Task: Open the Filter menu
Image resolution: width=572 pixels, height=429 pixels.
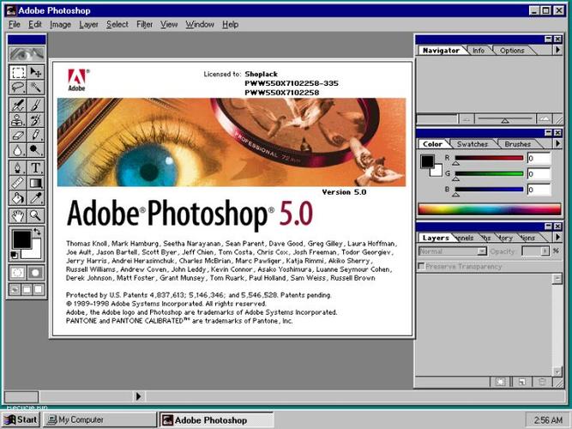Action: pos(144,25)
